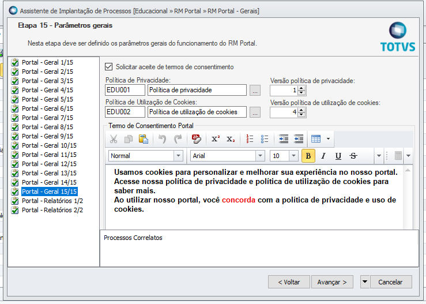Screen dimensions: 426x304
Task: Click the Avançar > button
Action: (332, 282)
